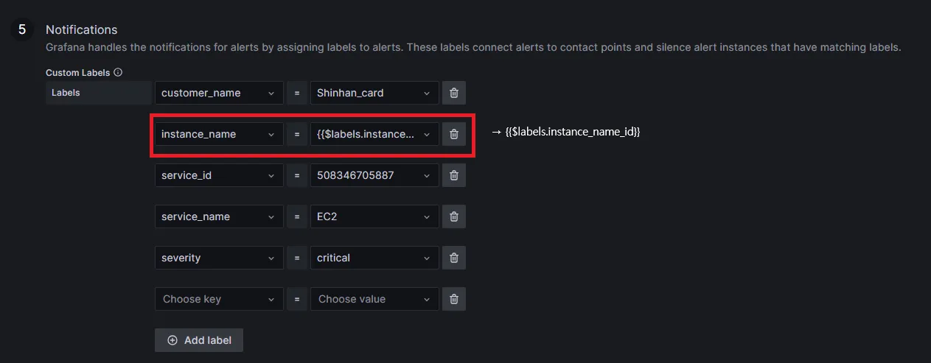Delete the customer_name label row

pos(454,93)
